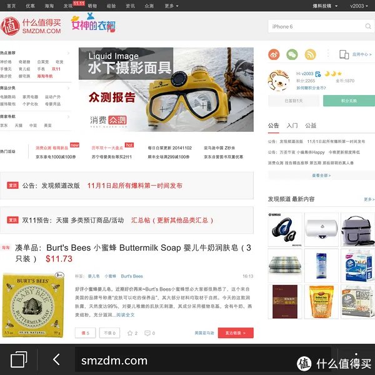Image resolution: width=375 pixels, height=375 pixels.
Task: Switch to the 入门 tab
Action: 292,126
